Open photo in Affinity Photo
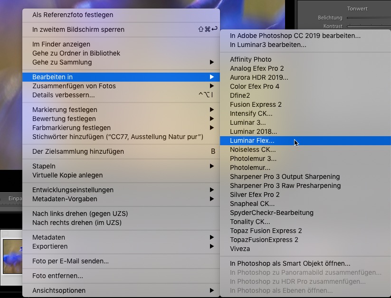The width and height of the screenshot is (391, 298). [x=250, y=59]
